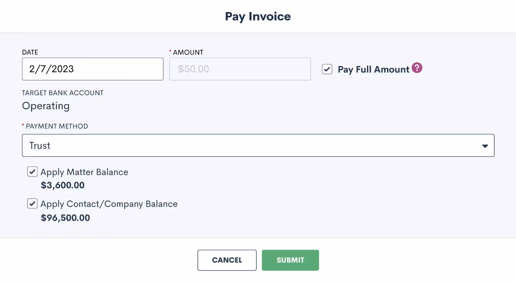Click the Pay Full Amount label

(374, 69)
